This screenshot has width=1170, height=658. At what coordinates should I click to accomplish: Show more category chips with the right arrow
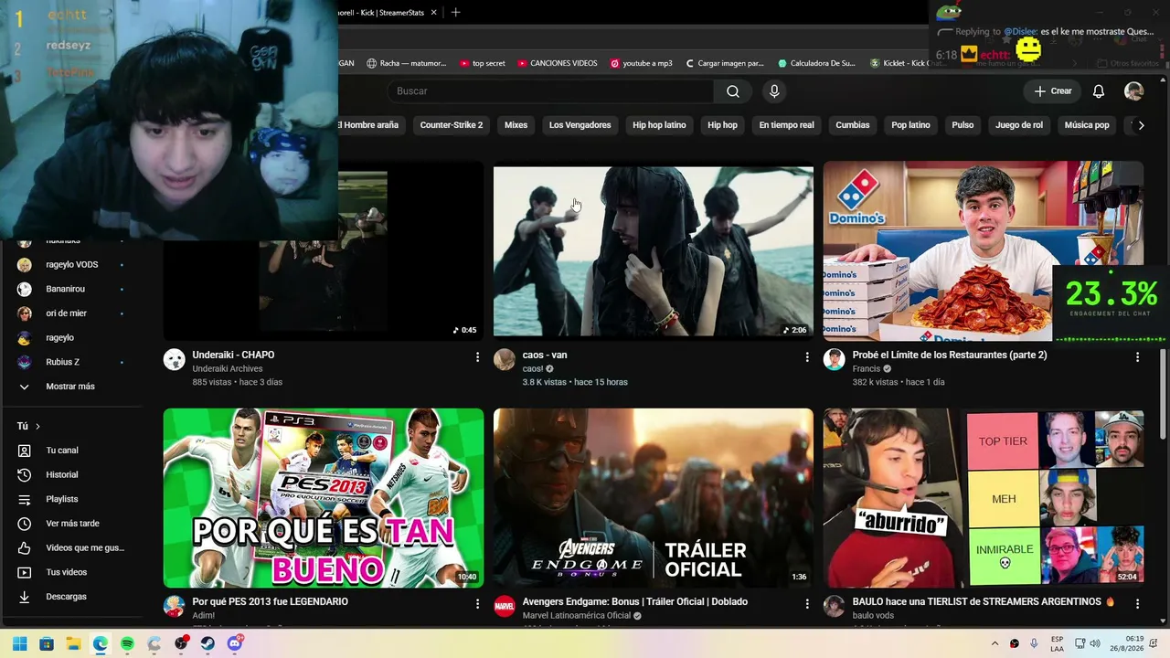tap(1141, 125)
